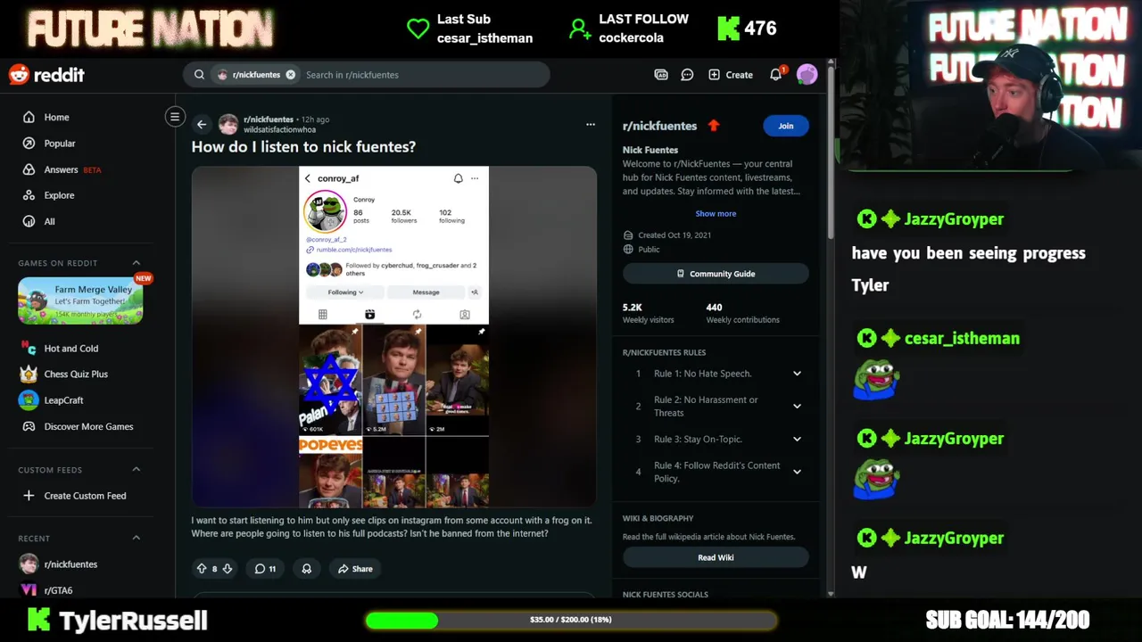Image resolution: width=1142 pixels, height=642 pixels.
Task: Click the r/nickfuentes sidebar title
Action: [x=659, y=126]
